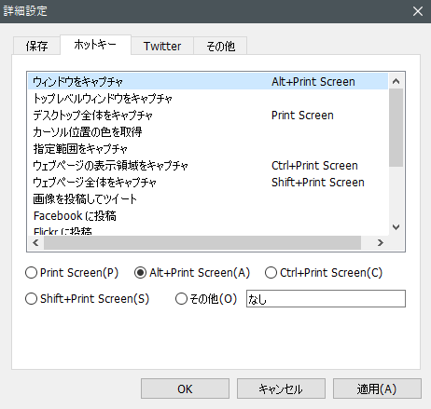Choose Shift+Print Screen(S) radio option
Viewport: 431px width, 409px height.
click(87, 299)
